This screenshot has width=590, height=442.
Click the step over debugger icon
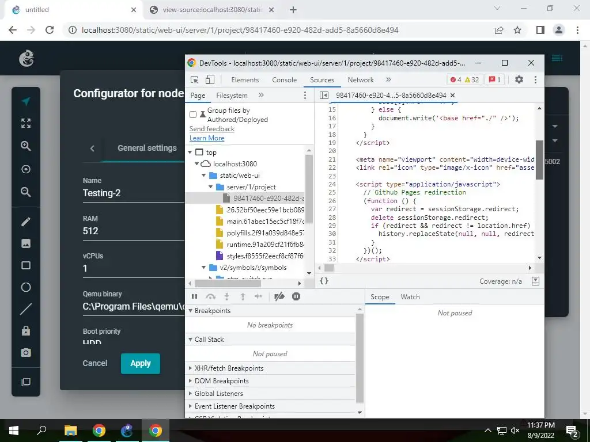(x=211, y=296)
